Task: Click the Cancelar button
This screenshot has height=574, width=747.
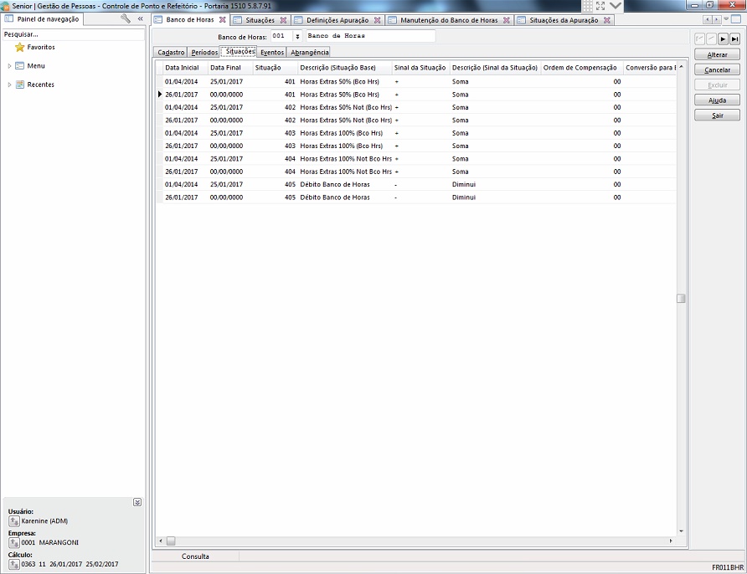Action: click(717, 70)
